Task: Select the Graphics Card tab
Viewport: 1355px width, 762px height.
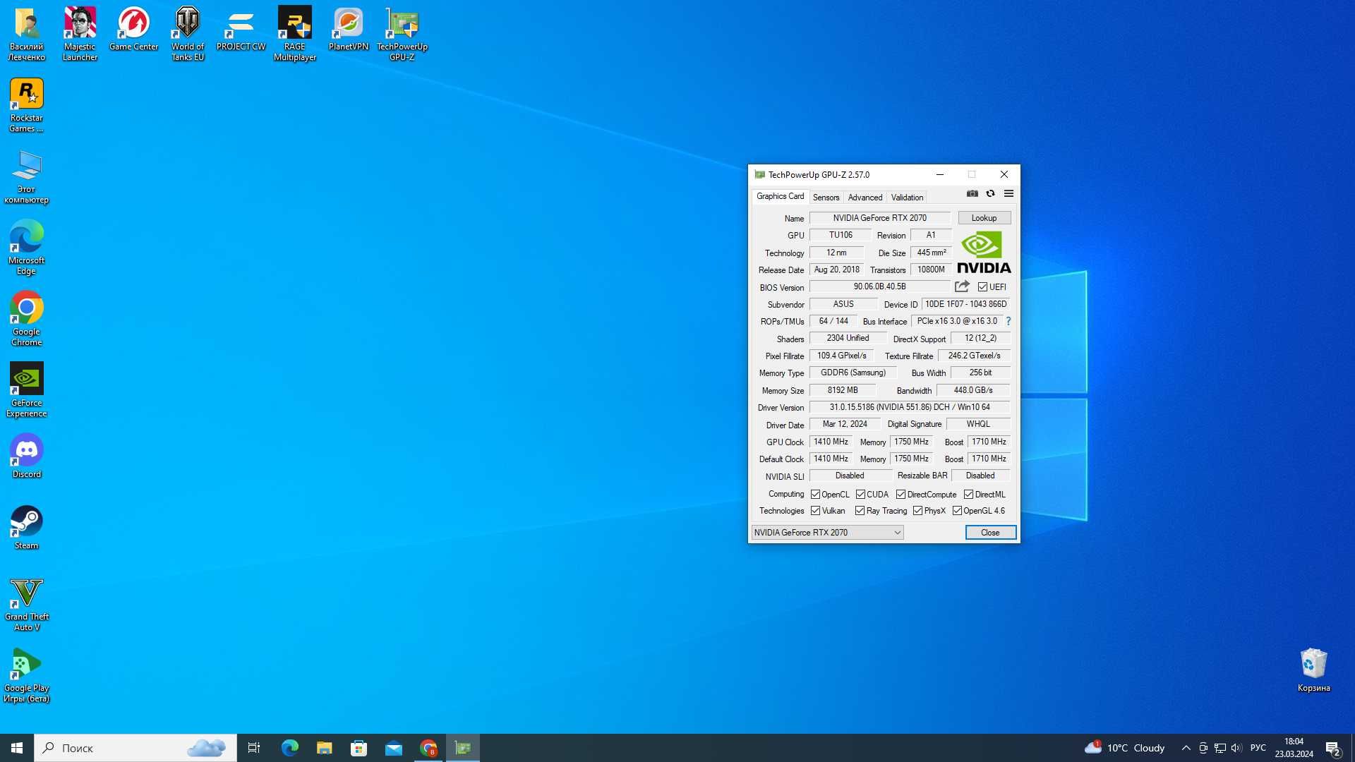Action: pos(780,196)
